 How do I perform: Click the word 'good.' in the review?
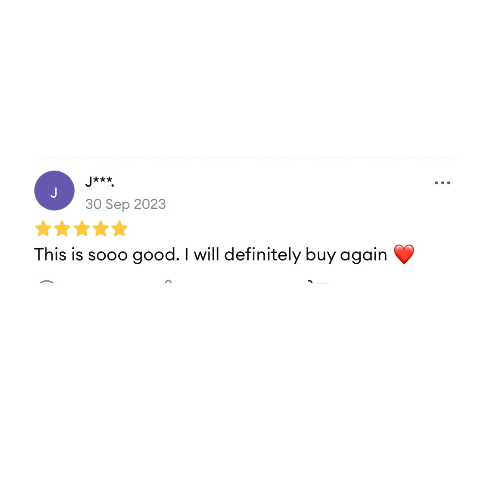pyautogui.click(x=156, y=255)
